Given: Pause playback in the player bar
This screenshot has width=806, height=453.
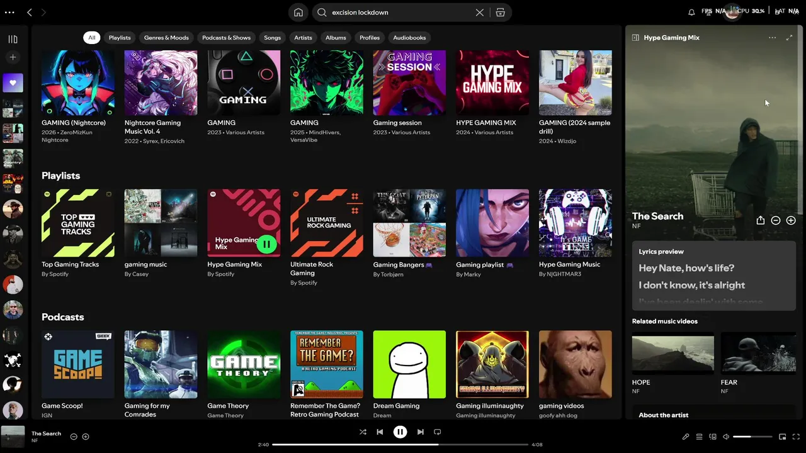Looking at the screenshot, I should tap(400, 432).
